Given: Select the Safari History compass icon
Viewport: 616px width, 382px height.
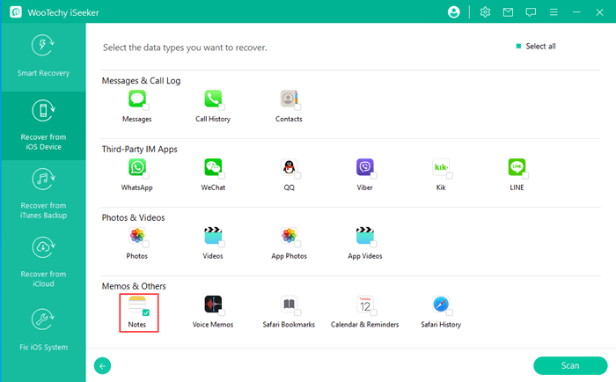Looking at the screenshot, I should pos(441,305).
